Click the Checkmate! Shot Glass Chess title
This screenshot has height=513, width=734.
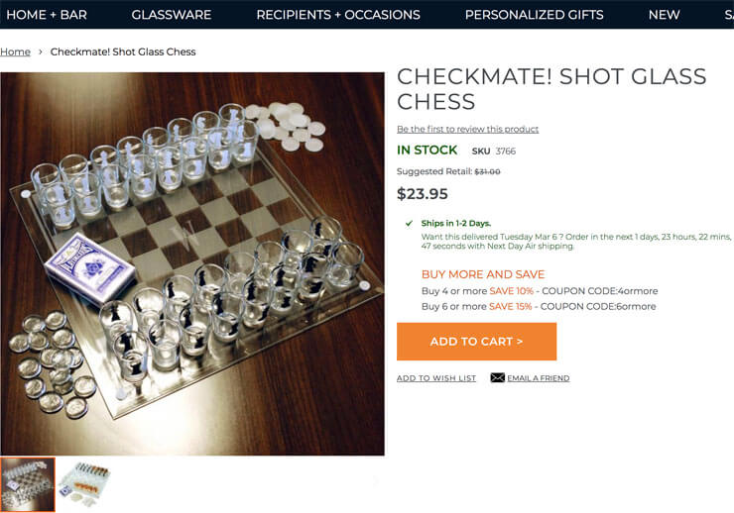pyautogui.click(x=550, y=88)
